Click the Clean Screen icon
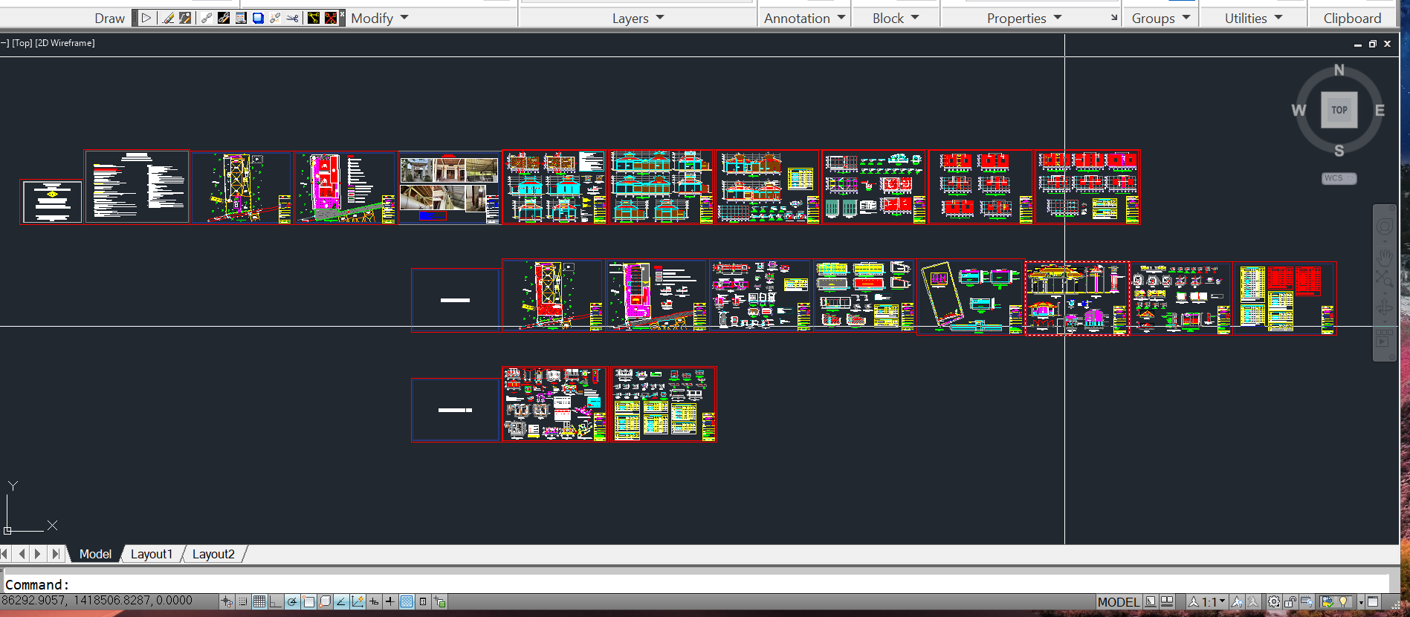Image resolution: width=1410 pixels, height=617 pixels. point(1373,601)
